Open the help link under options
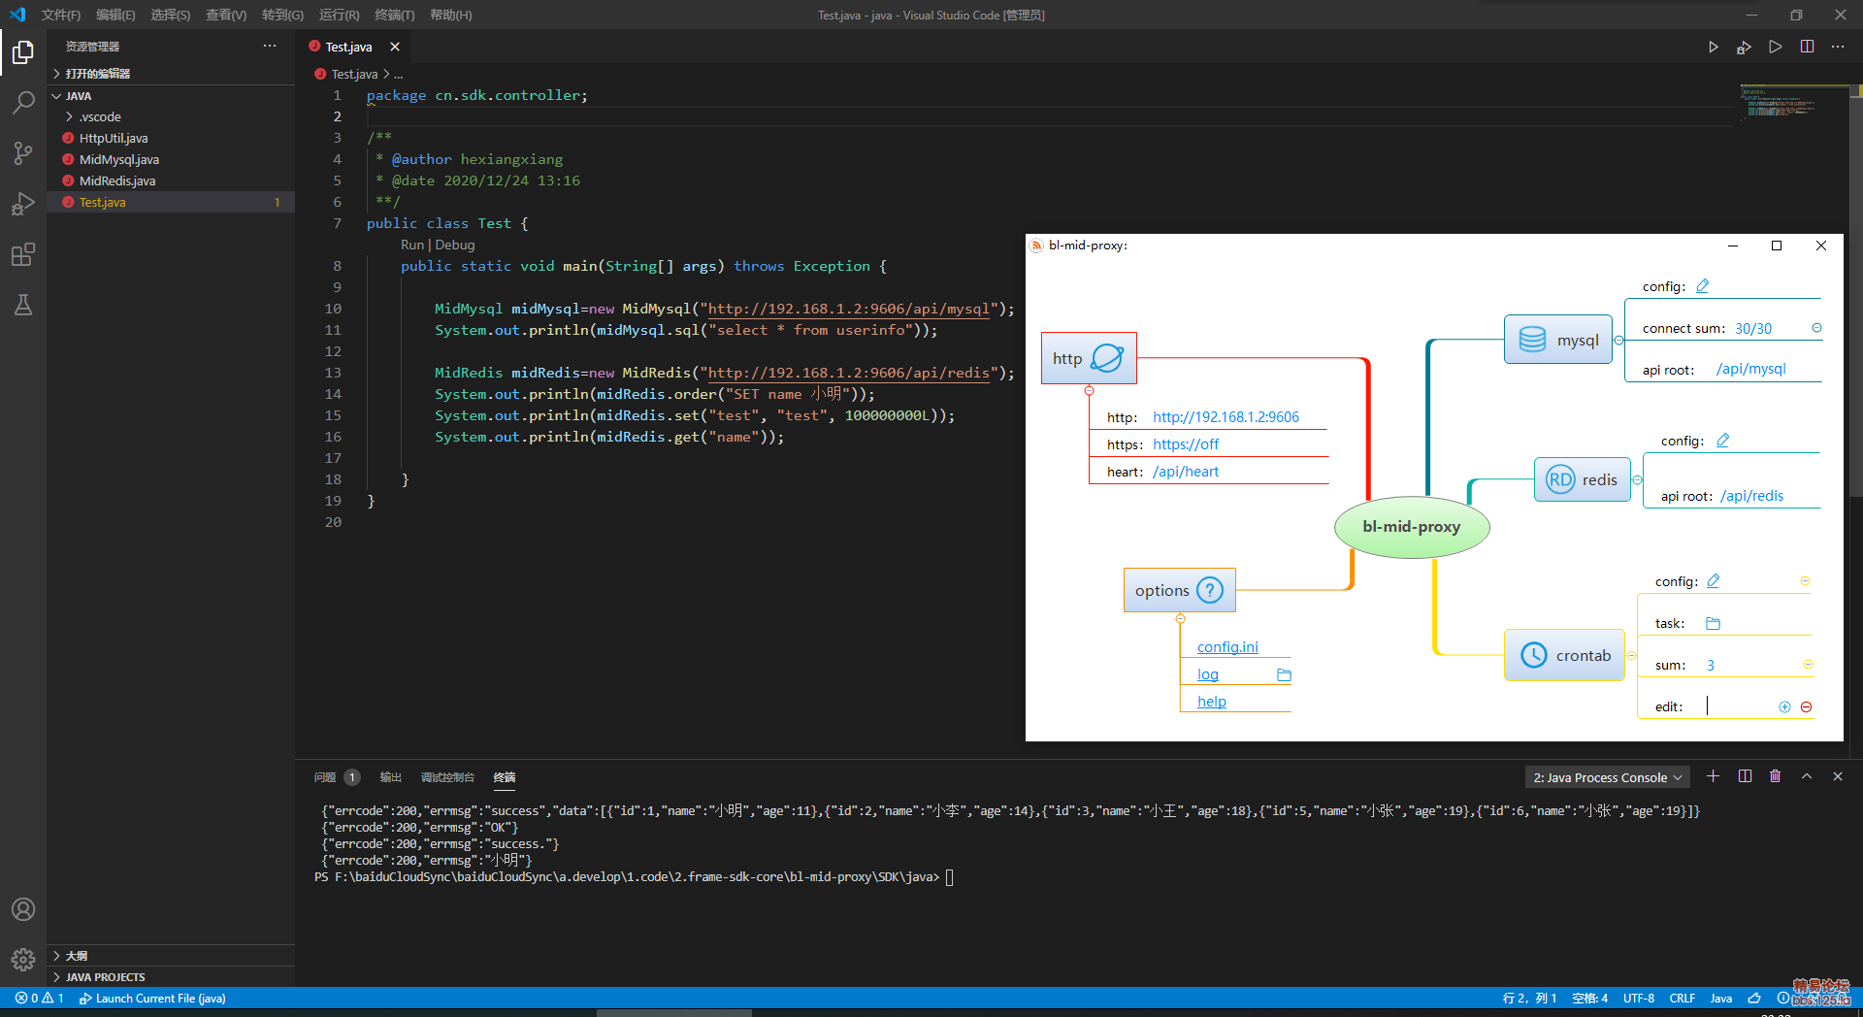 tap(1211, 702)
